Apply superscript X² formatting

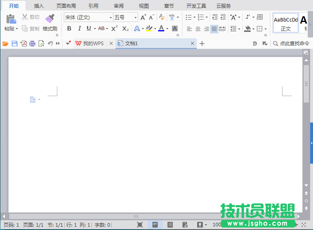(x=114, y=28)
